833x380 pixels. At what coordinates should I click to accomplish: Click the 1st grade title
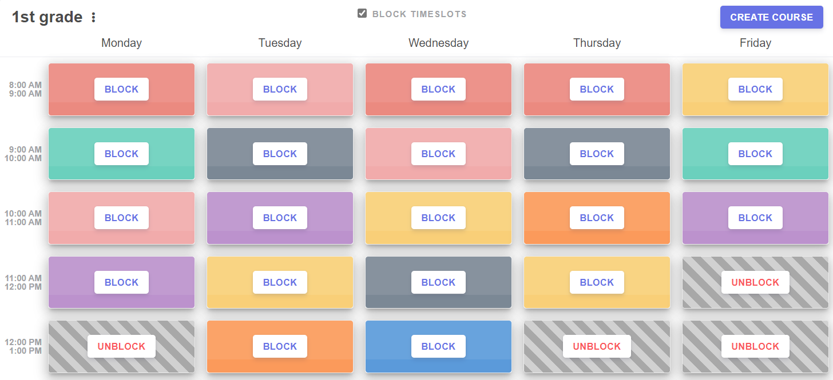tap(47, 17)
